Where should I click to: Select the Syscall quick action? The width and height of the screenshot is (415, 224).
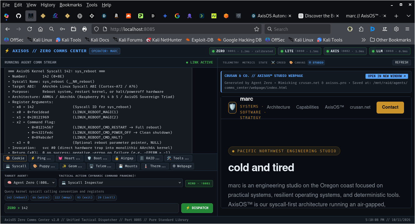16,166
